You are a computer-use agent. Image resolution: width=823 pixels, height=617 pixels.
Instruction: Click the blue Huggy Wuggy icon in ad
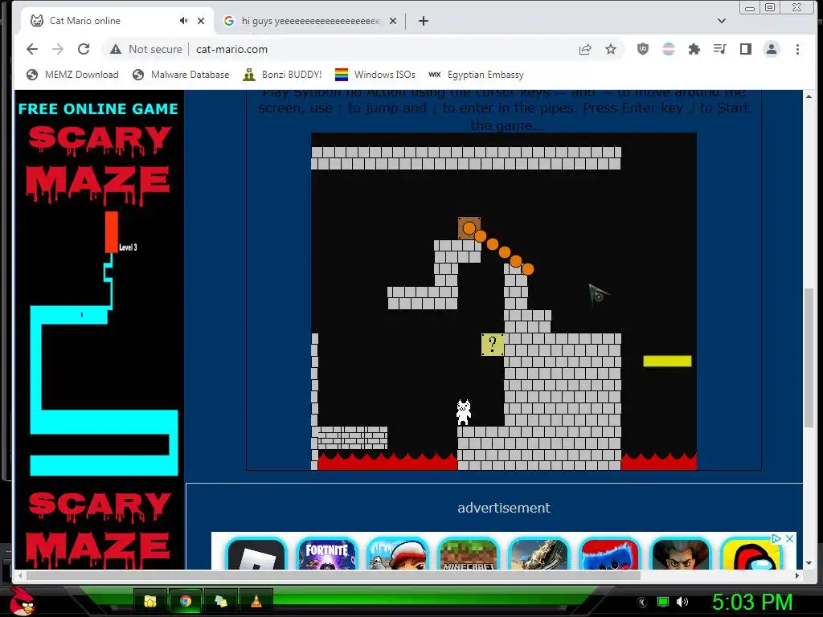click(609, 554)
